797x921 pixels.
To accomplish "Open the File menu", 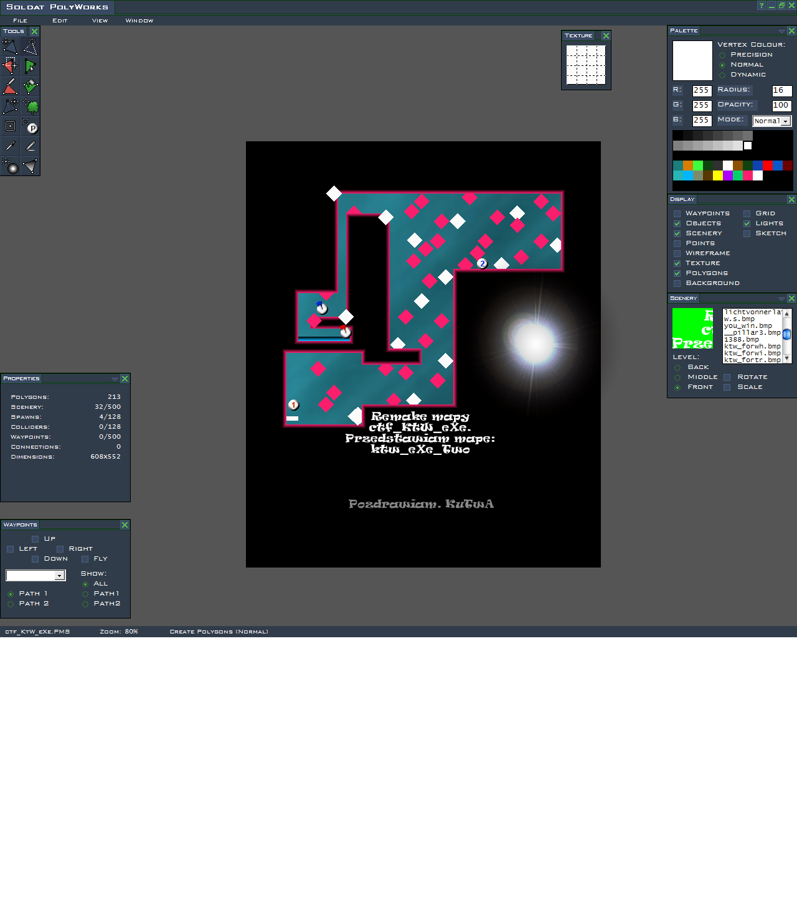I will [20, 21].
